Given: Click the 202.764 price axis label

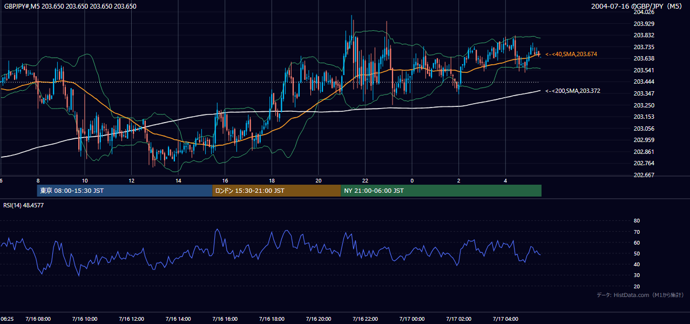Looking at the screenshot, I should pos(644,163).
